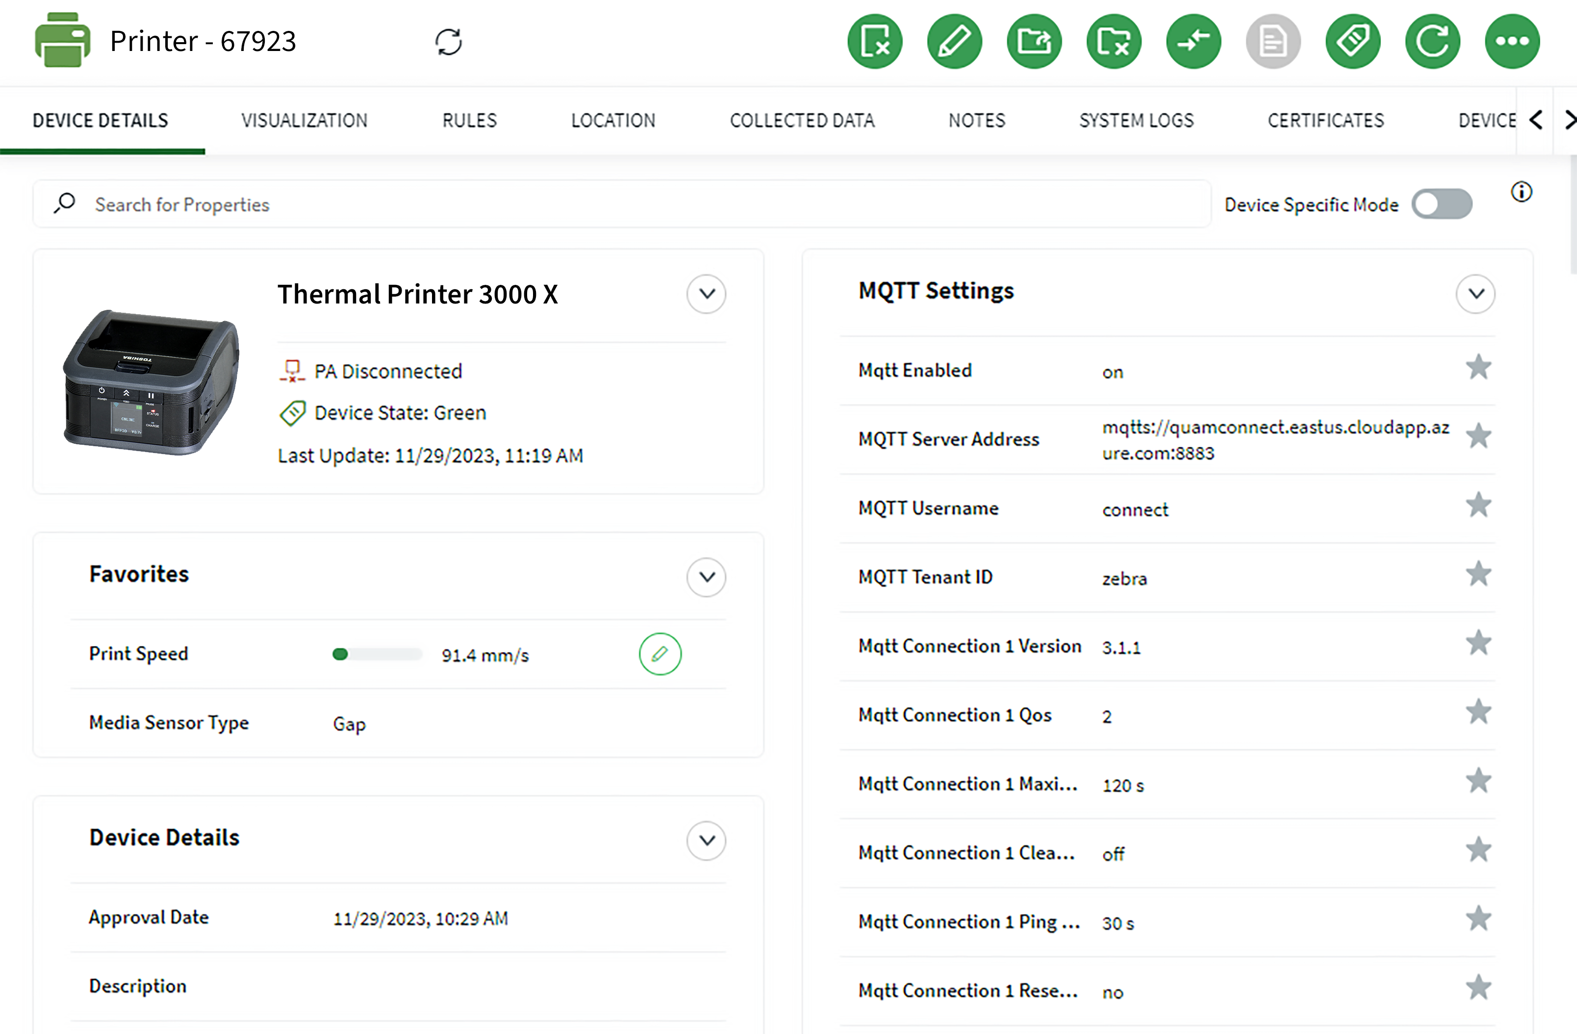Viewport: 1577px width, 1034px height.
Task: Open the System Logs tab
Action: tap(1136, 121)
